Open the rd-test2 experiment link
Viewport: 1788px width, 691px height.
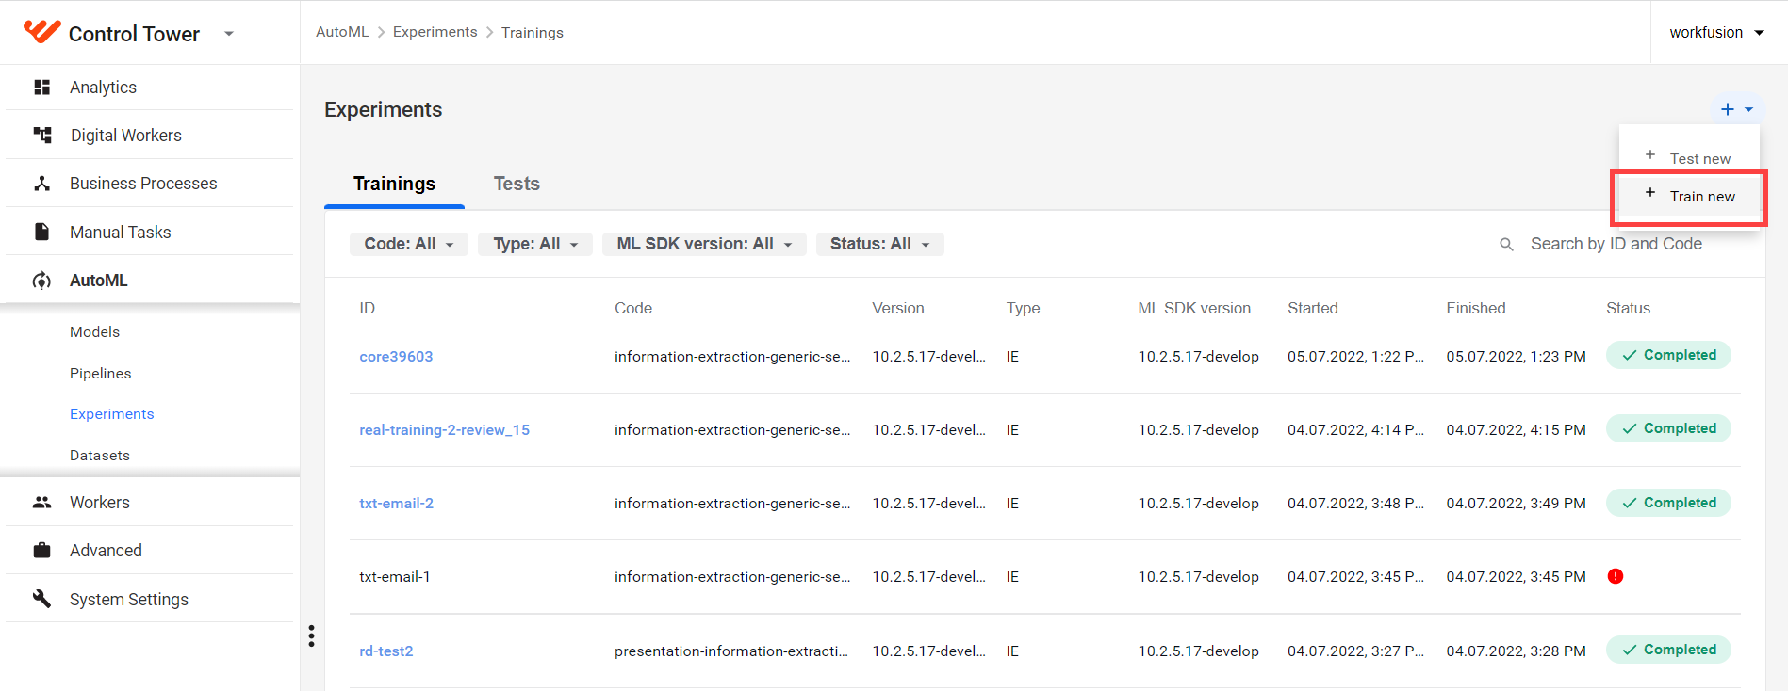(x=385, y=651)
